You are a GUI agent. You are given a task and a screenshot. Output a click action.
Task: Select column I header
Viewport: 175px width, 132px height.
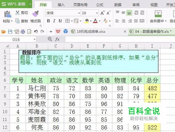[x=152, y=46]
